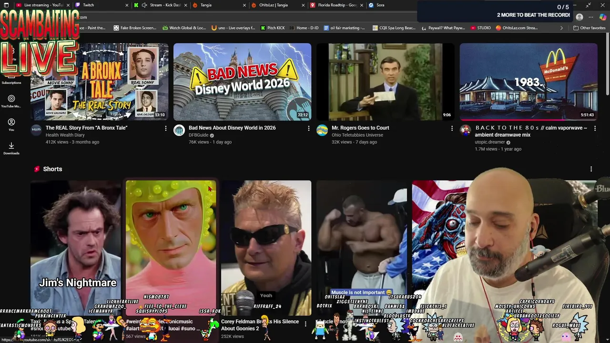Screen dimensions: 610x343
Task: Switch to Florida Roadtrip Google tab
Action: click(336, 5)
